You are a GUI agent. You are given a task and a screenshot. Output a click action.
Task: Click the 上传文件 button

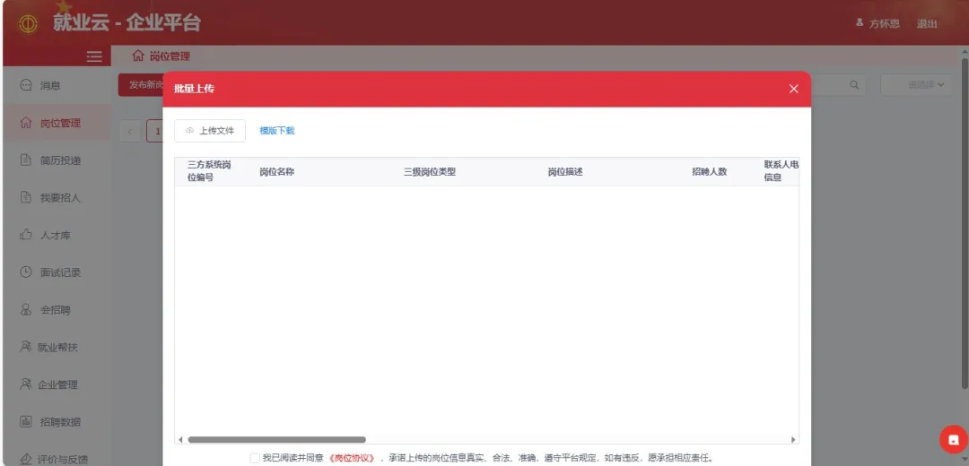click(x=209, y=131)
